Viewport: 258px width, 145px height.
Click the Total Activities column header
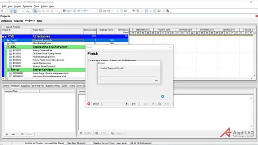(89, 31)
